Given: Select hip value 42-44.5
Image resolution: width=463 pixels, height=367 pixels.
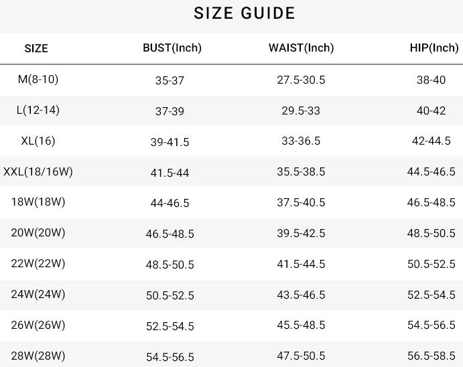Looking at the screenshot, I should [x=431, y=141].
